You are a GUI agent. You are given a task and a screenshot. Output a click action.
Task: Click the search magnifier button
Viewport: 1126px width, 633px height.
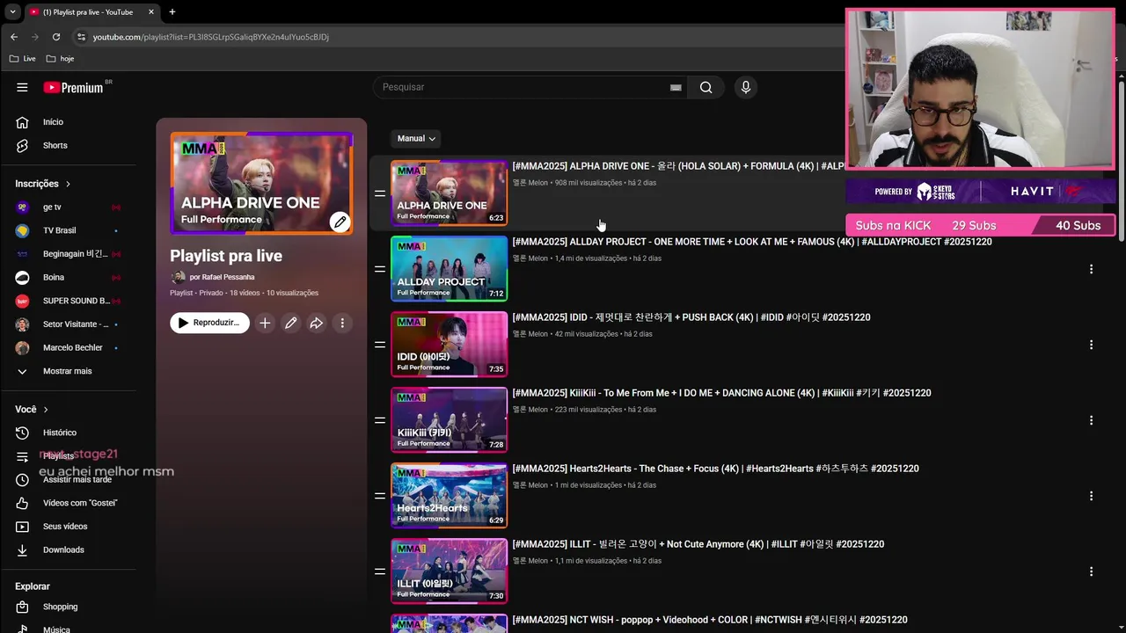pyautogui.click(x=706, y=87)
